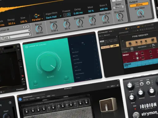
Task: Click the next IR arrow button
Action: point(28,26)
